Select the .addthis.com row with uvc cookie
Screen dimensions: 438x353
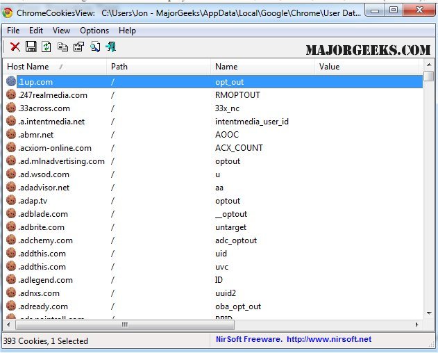coord(42,267)
